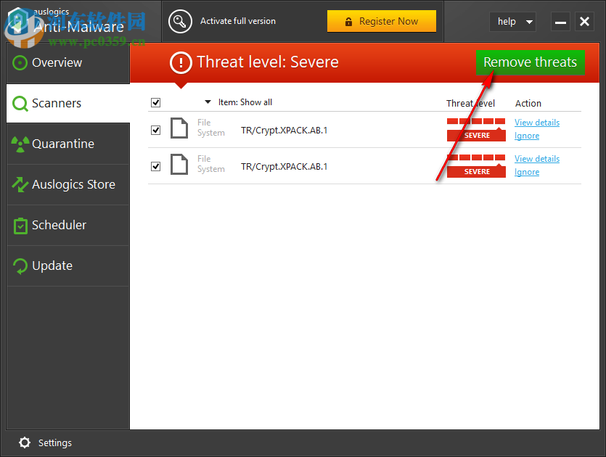Uncheck the second TR/Crypt.XPACK.AB.1 threat
The height and width of the screenshot is (457, 606).
pos(155,166)
